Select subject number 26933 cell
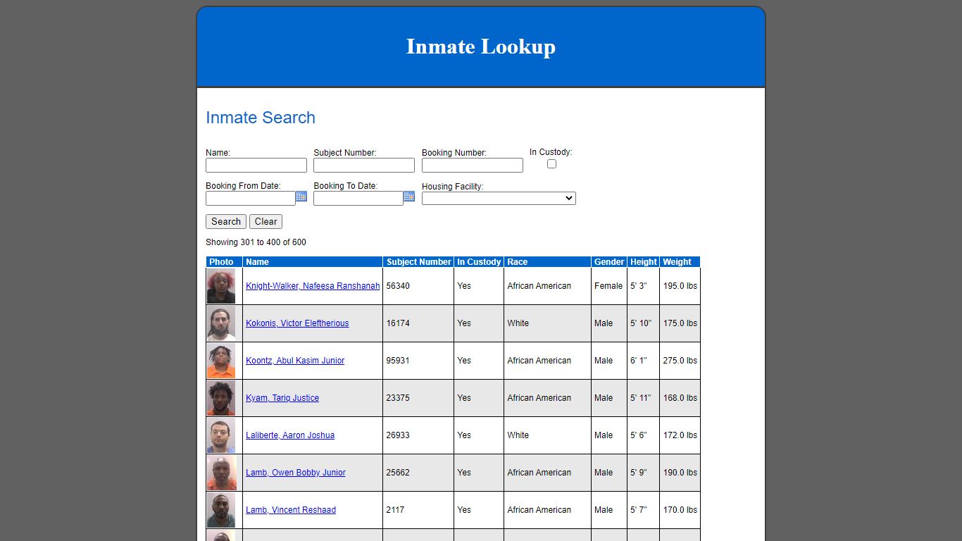The width and height of the screenshot is (962, 541). 418,435
